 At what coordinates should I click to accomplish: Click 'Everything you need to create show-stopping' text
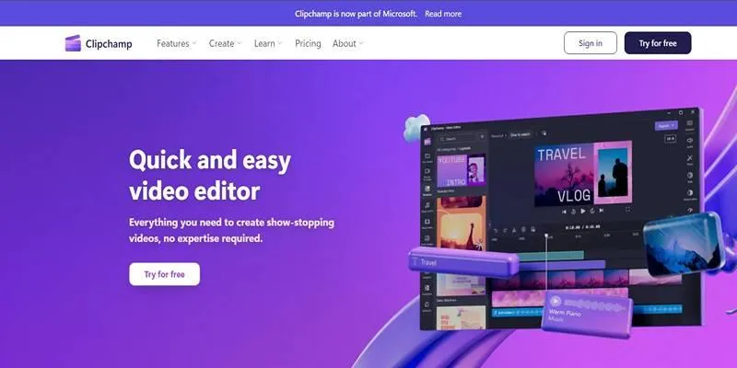(x=232, y=222)
